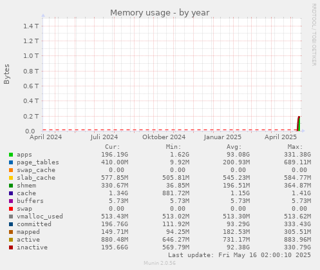Screen dimensions: 320x270
Task: Click the 'swap' legend label
Action: coord(24,209)
